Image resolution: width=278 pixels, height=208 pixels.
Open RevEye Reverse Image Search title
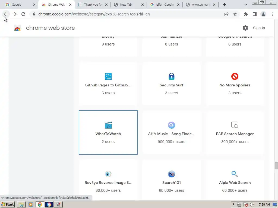pos(108,183)
